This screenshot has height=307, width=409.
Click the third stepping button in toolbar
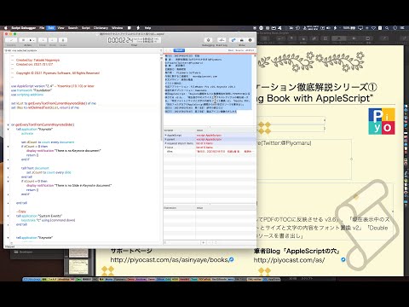tap(63, 40)
